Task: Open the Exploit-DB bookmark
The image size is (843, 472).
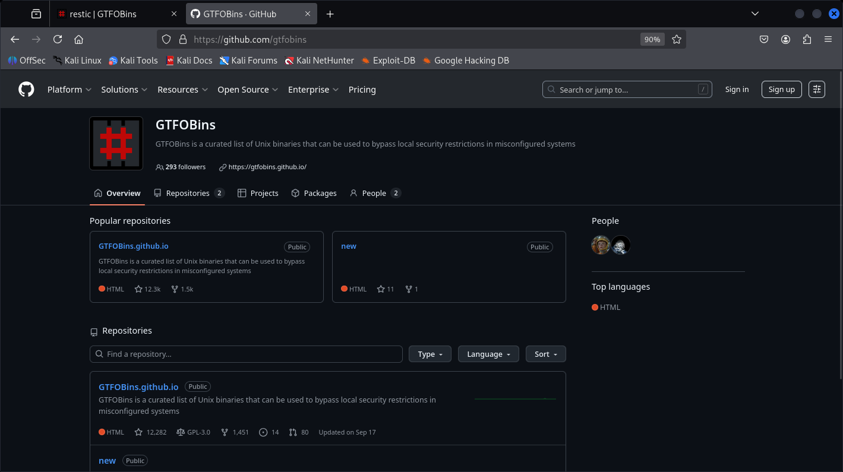Action: pos(388,61)
